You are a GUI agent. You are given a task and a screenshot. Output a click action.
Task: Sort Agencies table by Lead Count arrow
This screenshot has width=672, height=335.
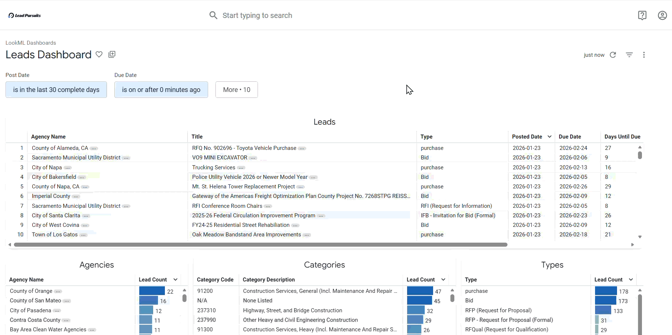tap(176, 280)
